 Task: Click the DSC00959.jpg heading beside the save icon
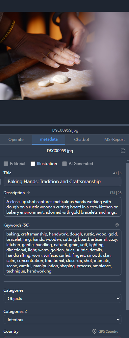point(60,151)
